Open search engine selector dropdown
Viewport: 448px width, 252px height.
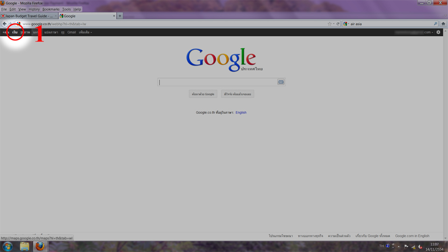pos(346,24)
